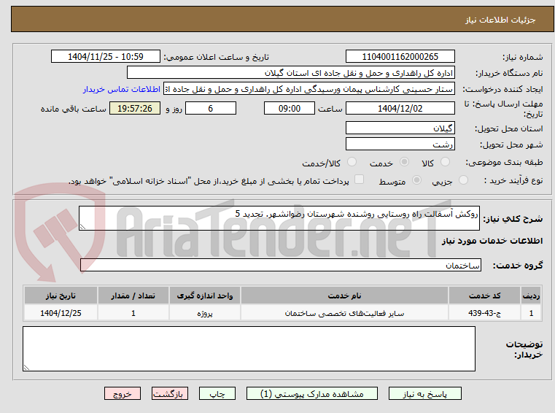Image resolution: width=555 pixels, height=413 pixels.
Task: Click the شرح کلی نیاز label
Action: tap(513, 219)
